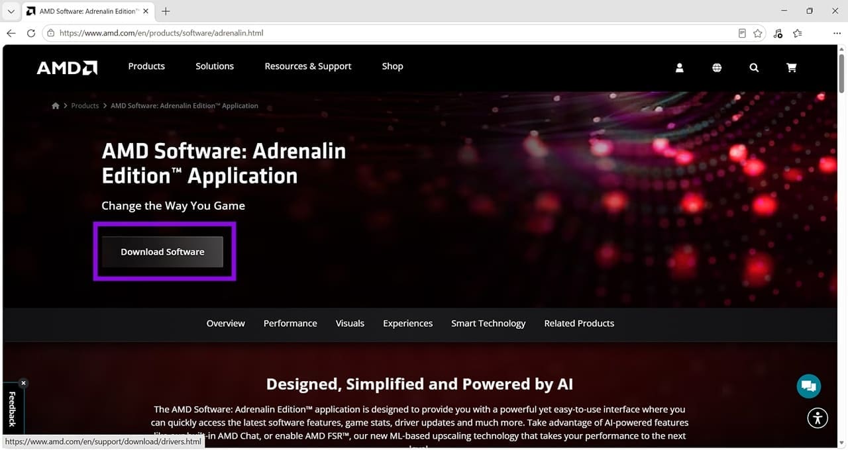This screenshot has width=848, height=450.
Task: Open the Feedback side tab
Action: (x=12, y=409)
